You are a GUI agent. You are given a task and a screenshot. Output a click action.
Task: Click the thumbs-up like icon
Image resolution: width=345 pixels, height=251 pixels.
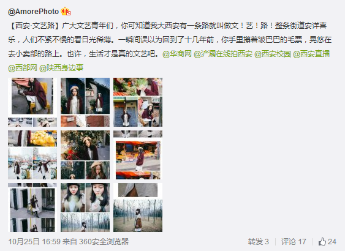[x=322, y=242]
